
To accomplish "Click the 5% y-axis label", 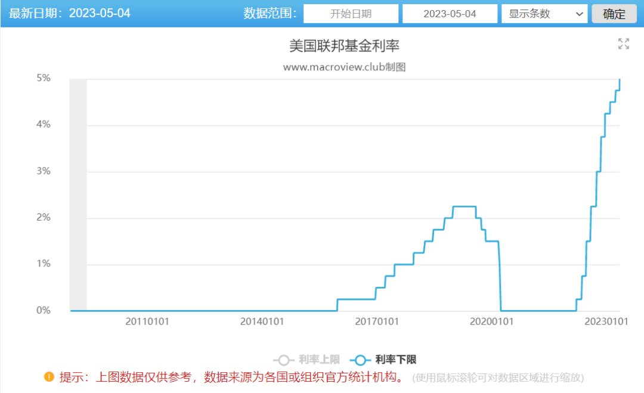I will (44, 78).
